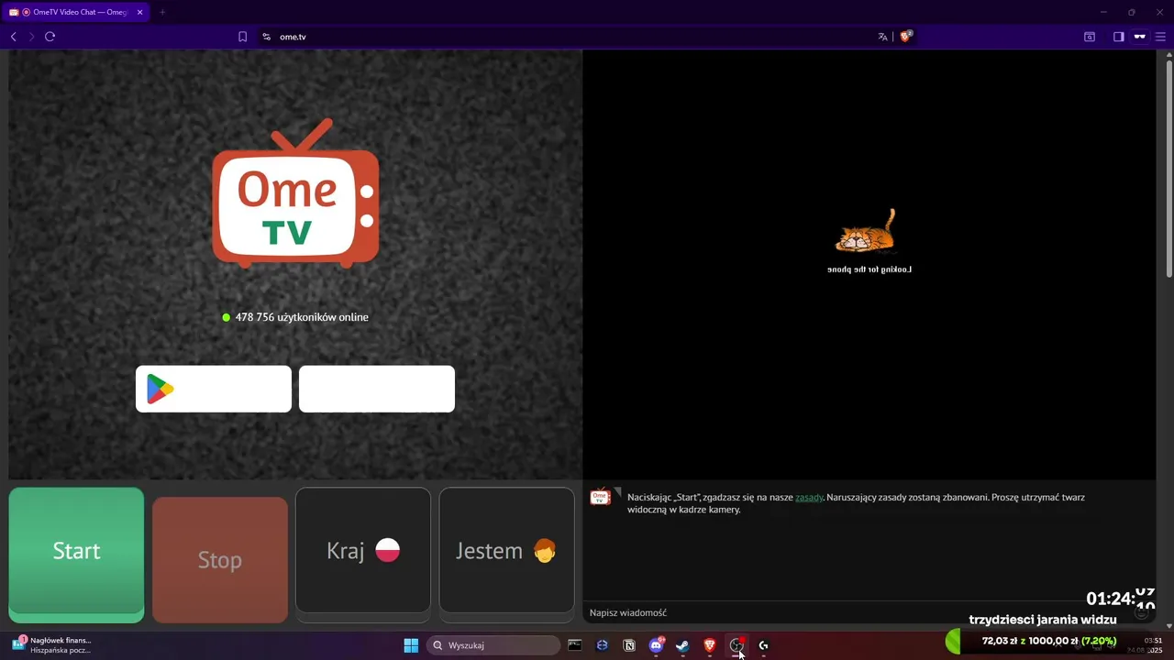1174x660 pixels.
Task: Start video chat with Start button
Action: tap(76, 554)
